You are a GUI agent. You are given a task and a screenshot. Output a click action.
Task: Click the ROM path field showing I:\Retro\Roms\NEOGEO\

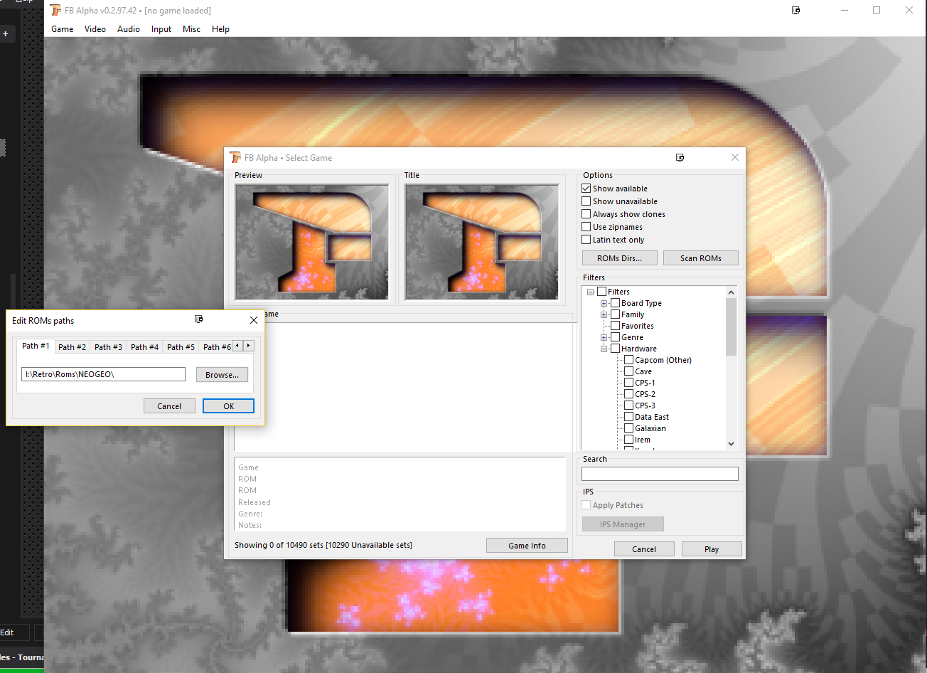[104, 374]
